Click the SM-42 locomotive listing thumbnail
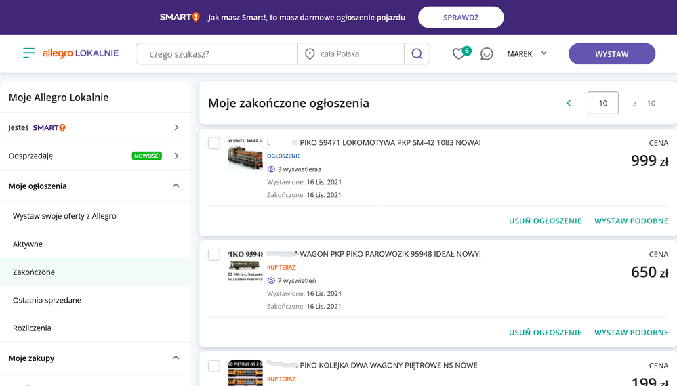 point(245,153)
